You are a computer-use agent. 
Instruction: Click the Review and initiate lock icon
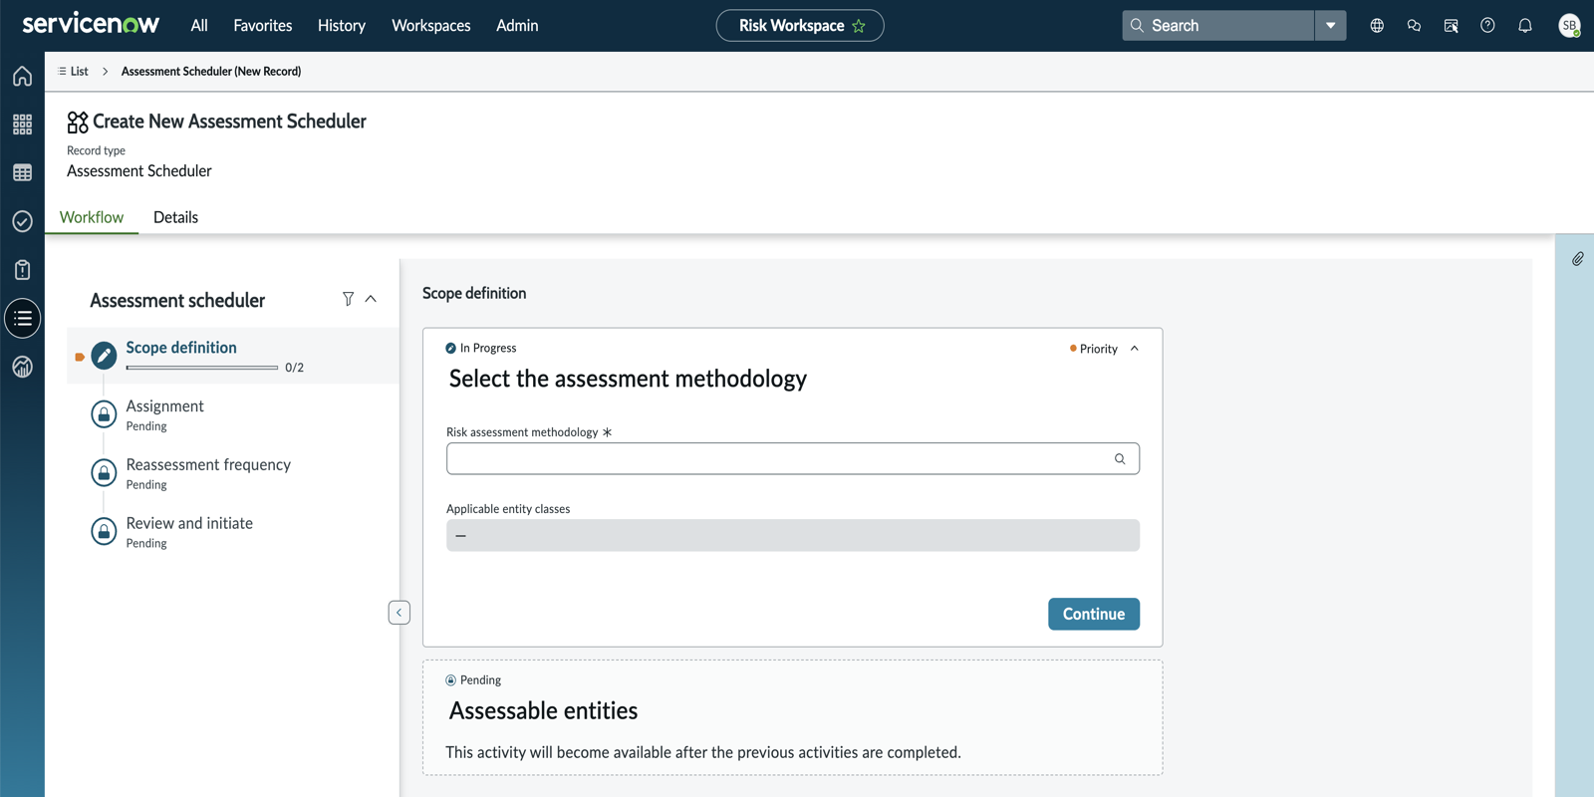pyautogui.click(x=104, y=531)
